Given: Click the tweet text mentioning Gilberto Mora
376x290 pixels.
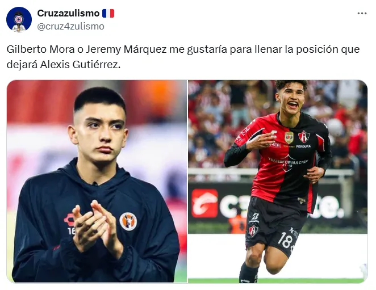Looking at the screenshot, I should (x=183, y=57).
